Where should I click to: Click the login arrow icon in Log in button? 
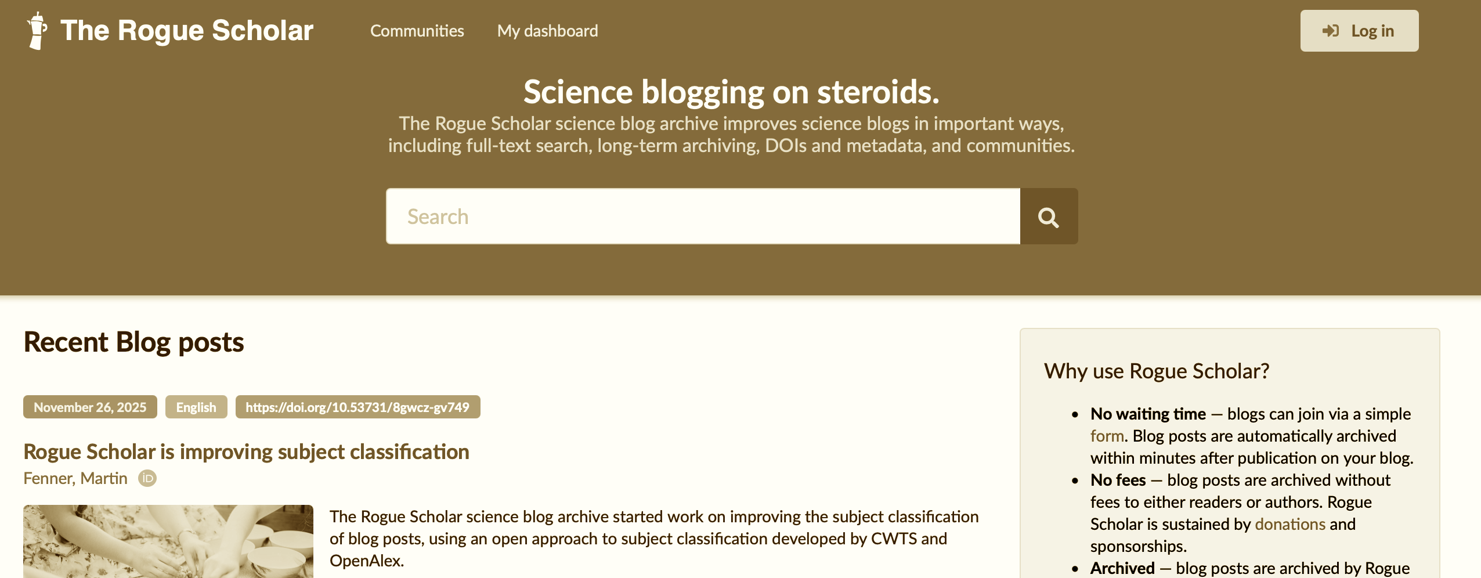1331,30
